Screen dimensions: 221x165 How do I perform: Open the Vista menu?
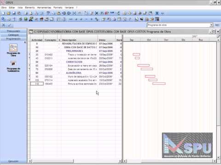coord(20,7)
